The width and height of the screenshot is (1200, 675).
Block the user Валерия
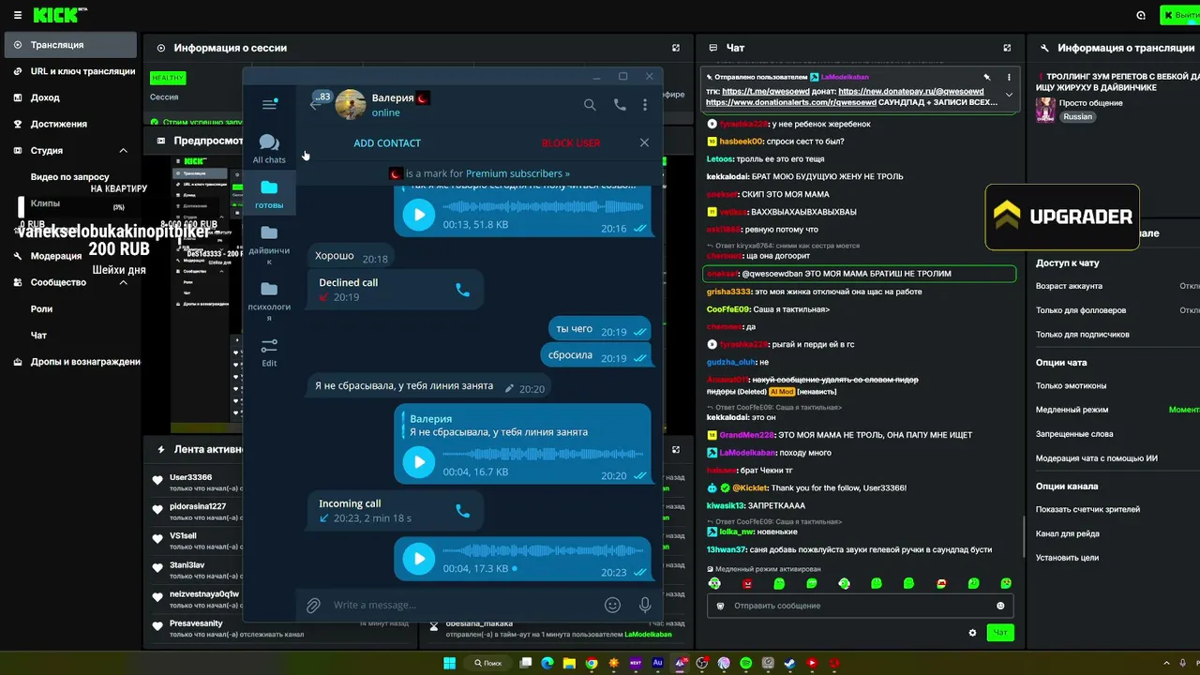tap(571, 143)
